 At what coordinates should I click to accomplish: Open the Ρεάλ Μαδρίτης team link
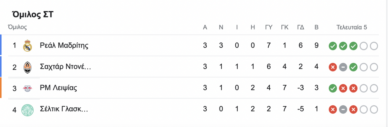pyautogui.click(x=64, y=46)
